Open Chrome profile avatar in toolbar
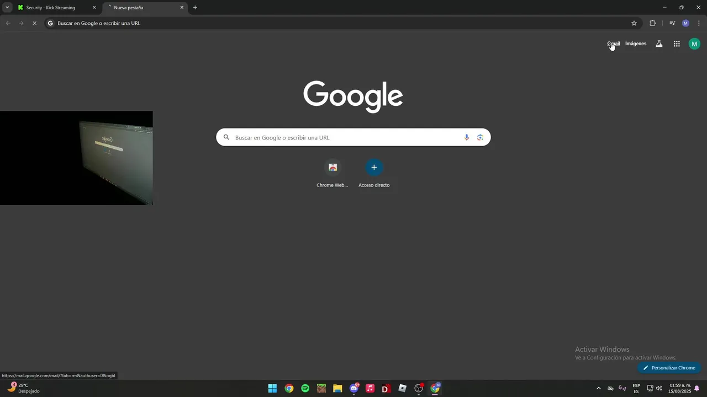The image size is (707, 397). coord(685,23)
